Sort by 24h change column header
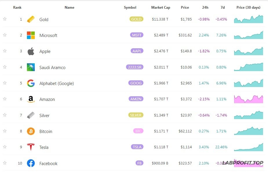This screenshot has width=268, height=172. click(x=205, y=8)
